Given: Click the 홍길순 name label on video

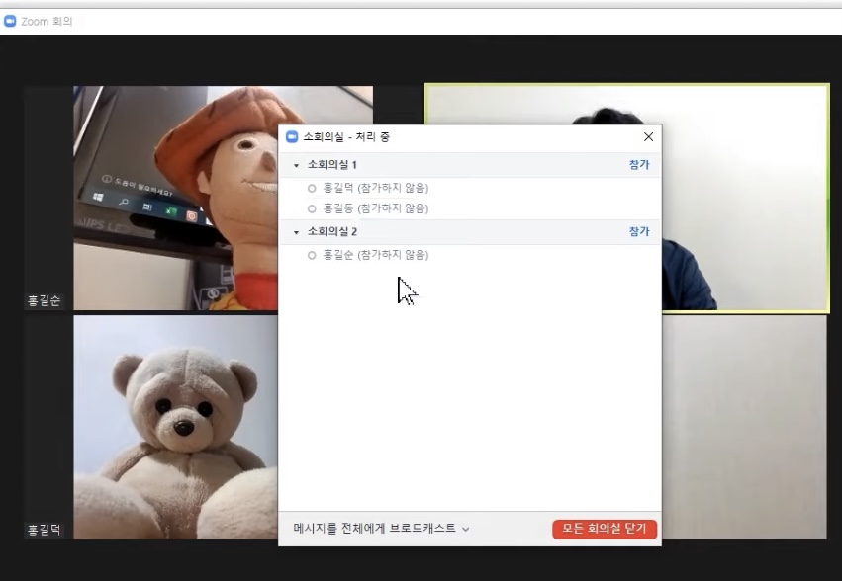Looking at the screenshot, I should click(x=45, y=301).
